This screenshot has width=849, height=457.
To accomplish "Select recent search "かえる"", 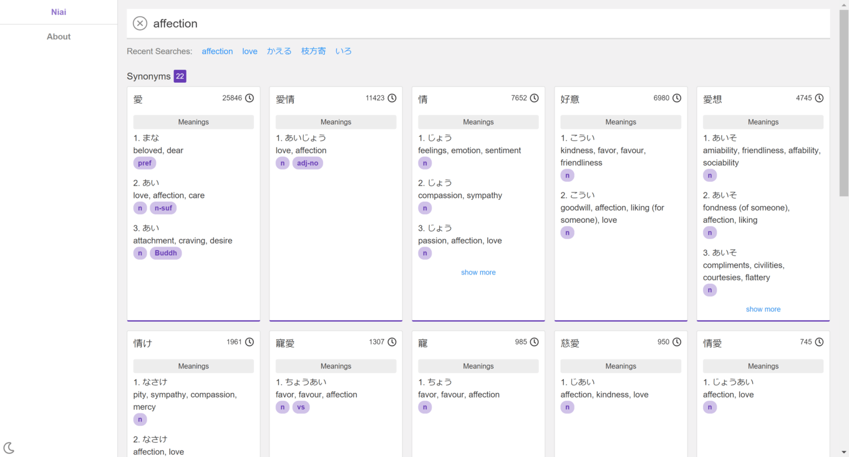I will click(x=279, y=51).
